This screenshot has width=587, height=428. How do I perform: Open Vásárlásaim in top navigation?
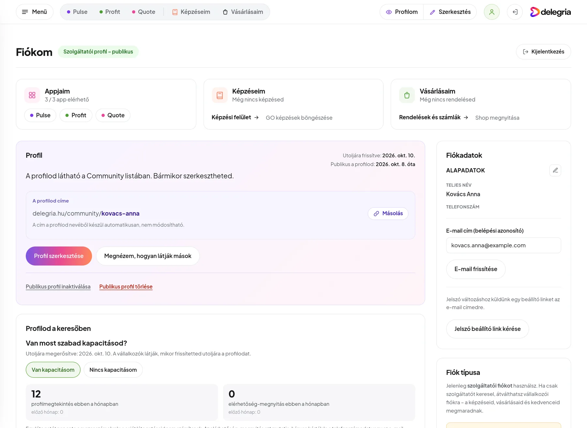click(x=243, y=12)
